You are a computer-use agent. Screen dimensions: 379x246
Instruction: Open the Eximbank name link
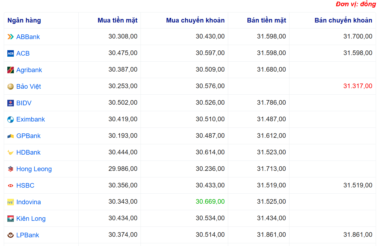[31, 119]
